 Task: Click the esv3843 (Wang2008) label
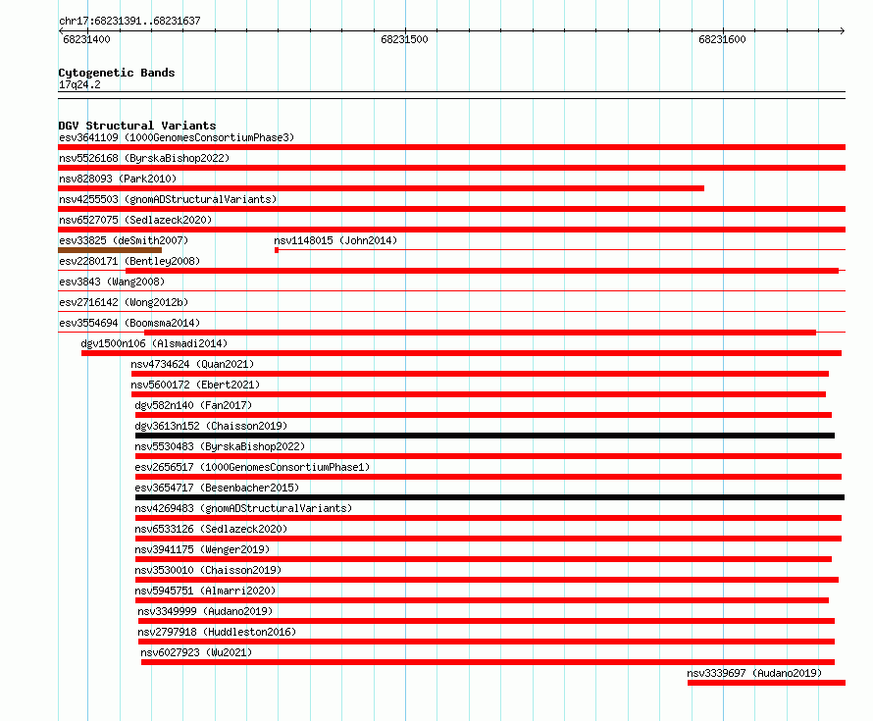(x=112, y=282)
